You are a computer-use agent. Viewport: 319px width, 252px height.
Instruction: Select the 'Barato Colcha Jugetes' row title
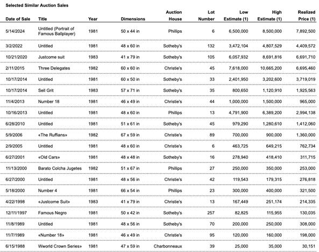pyautogui.click(x=60, y=169)
